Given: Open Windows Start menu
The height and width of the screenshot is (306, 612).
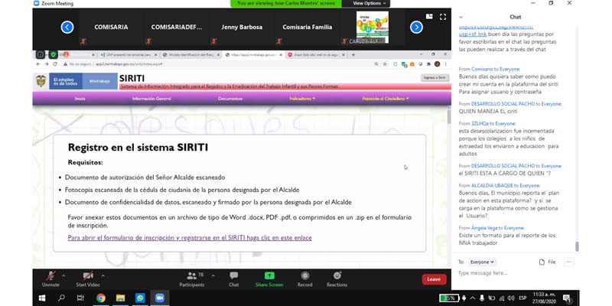Looking at the screenshot, I should [42, 298].
